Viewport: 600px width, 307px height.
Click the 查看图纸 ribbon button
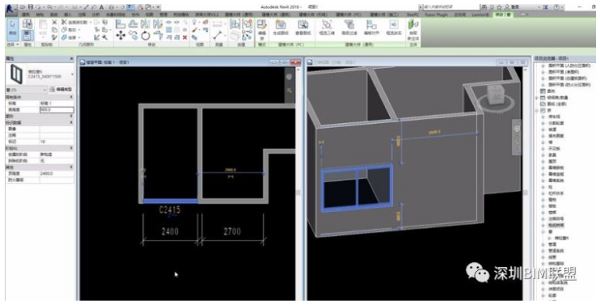303,28
